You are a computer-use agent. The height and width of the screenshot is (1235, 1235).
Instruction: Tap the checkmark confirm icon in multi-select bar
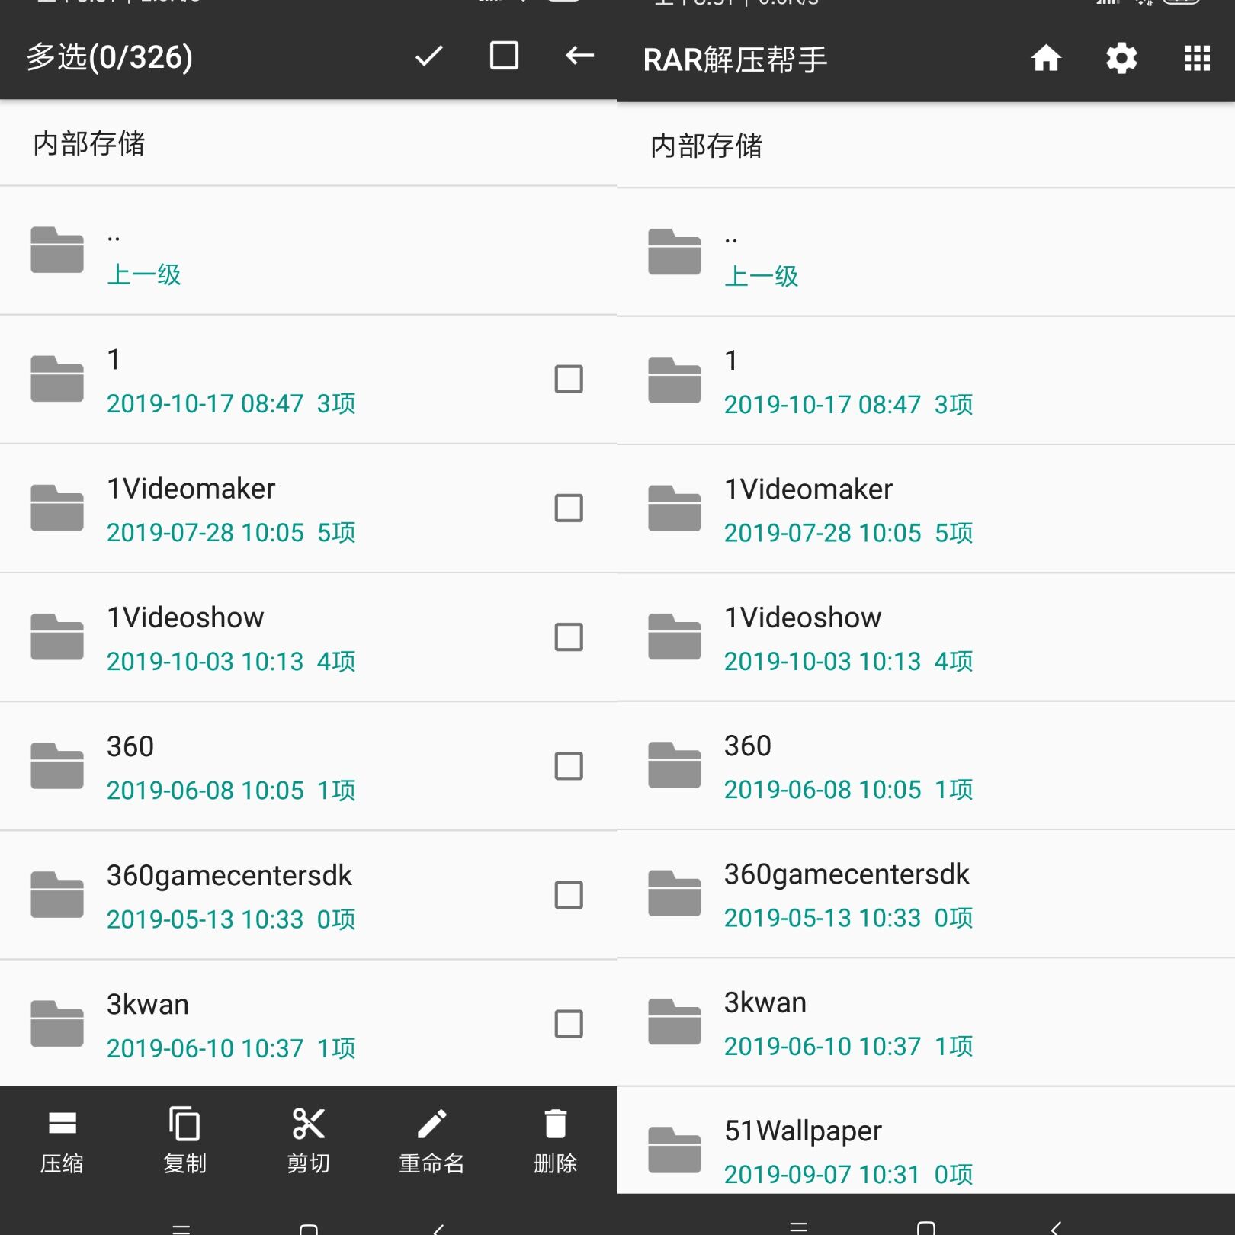click(x=428, y=56)
